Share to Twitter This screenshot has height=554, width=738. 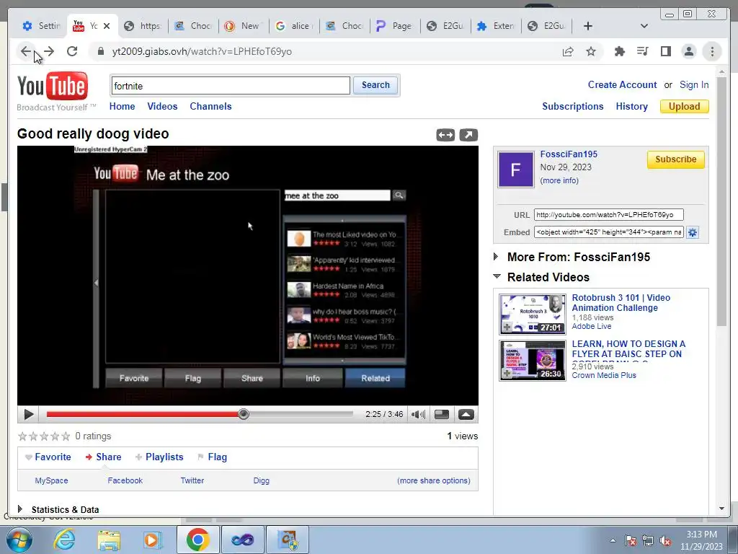coord(192,480)
